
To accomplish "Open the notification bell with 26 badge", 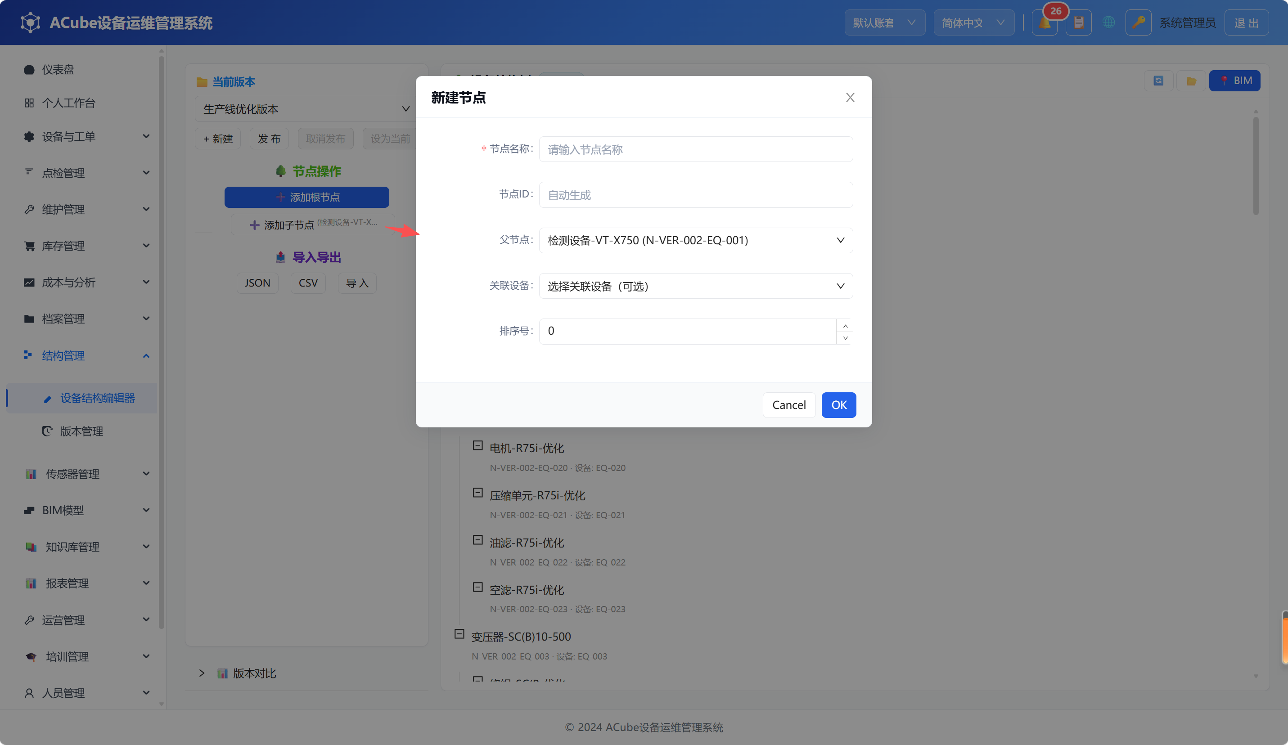I will 1044,23.
